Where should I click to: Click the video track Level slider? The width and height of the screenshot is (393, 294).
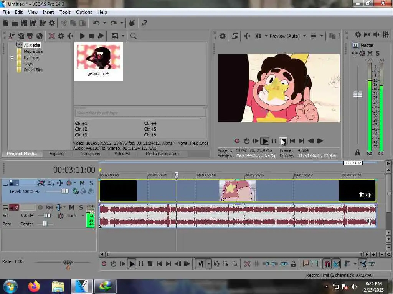tap(64, 191)
